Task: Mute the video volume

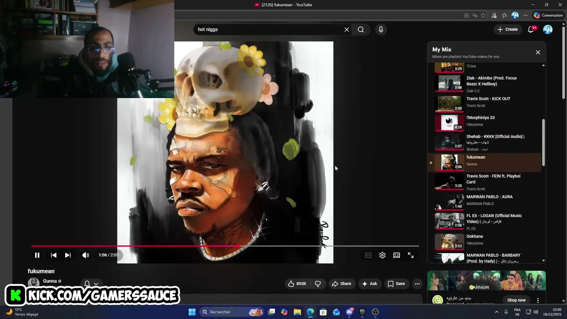Action: click(x=85, y=255)
